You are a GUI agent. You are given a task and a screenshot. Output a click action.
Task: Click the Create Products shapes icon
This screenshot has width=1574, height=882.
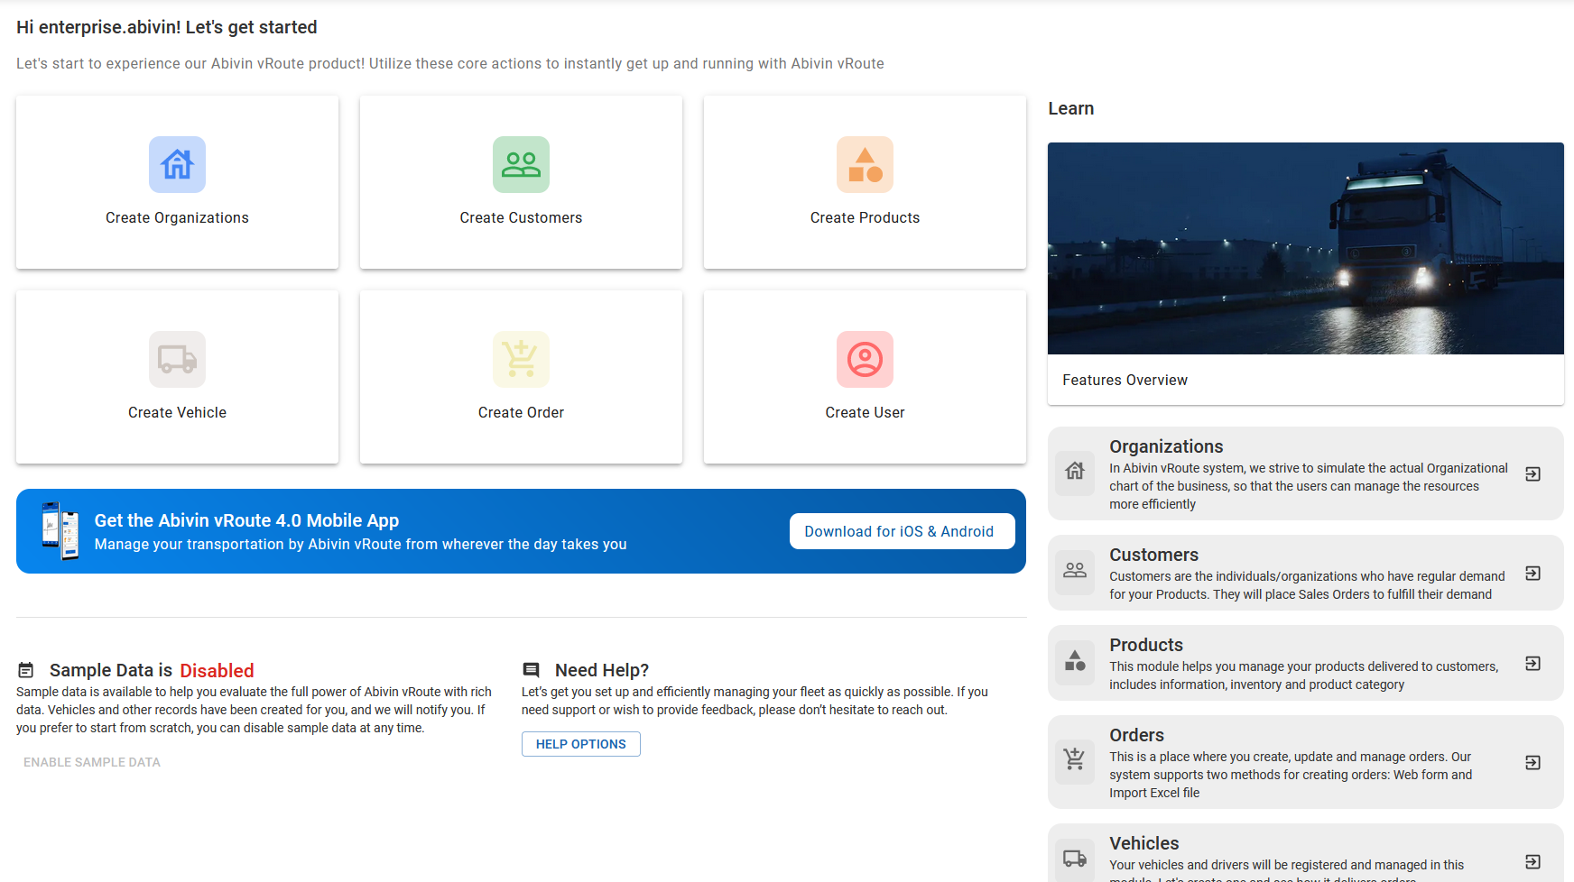[x=865, y=164]
